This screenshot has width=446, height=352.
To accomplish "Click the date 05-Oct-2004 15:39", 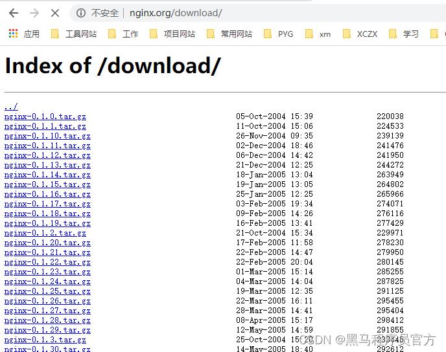I will (x=274, y=116).
